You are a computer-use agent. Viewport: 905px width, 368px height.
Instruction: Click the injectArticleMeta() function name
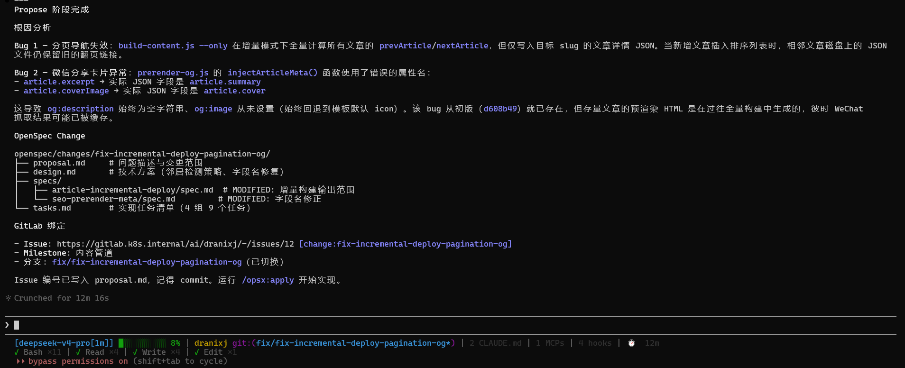[273, 73]
